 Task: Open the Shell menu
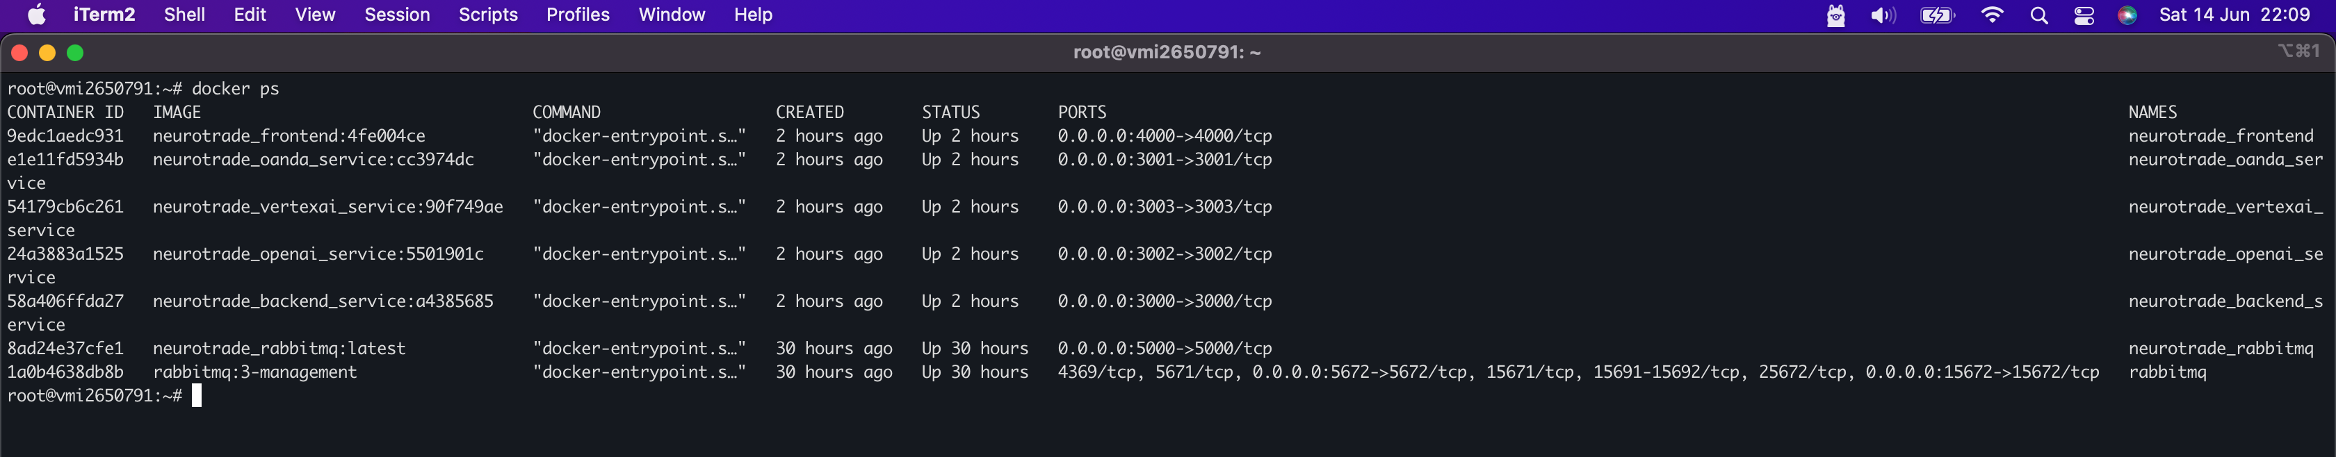click(184, 15)
